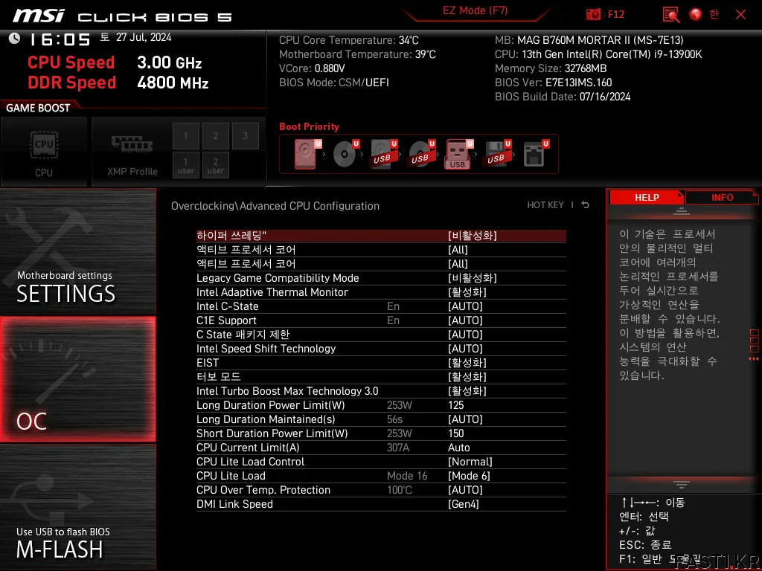Close the BIOS with the X icon
Screen dimensions: 762x571
point(740,15)
